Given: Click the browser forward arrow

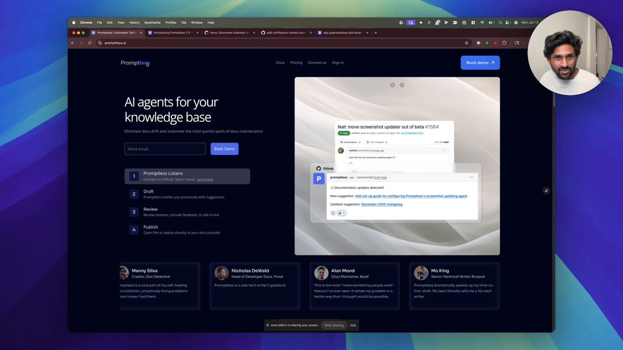Looking at the screenshot, I should click(x=81, y=43).
